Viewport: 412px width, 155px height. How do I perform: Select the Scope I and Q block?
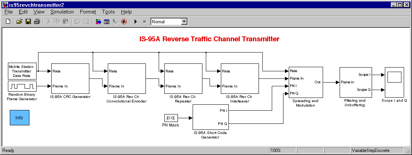click(x=394, y=82)
